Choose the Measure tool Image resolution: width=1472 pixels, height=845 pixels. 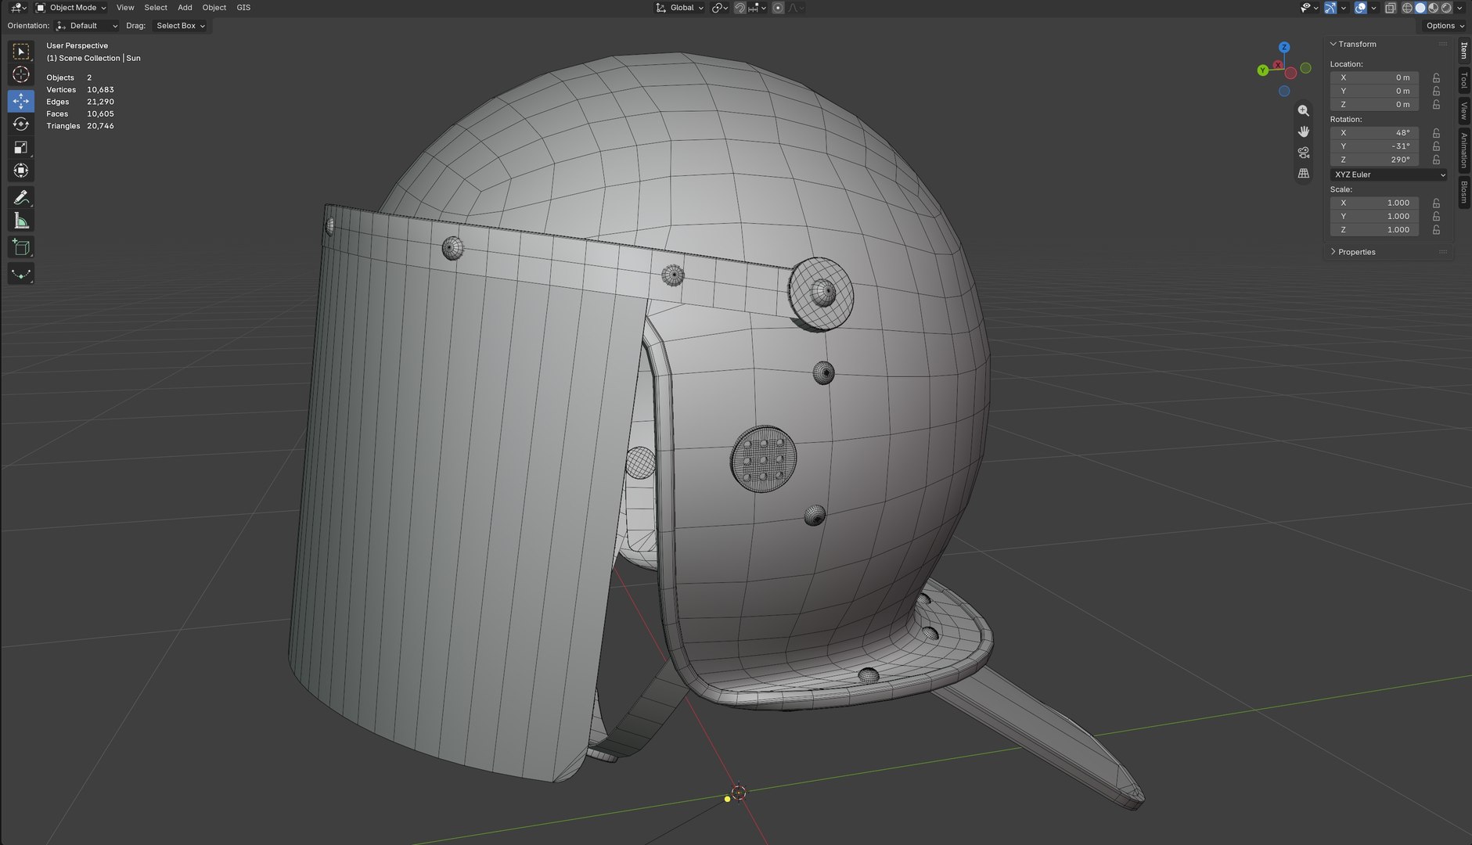click(x=21, y=221)
